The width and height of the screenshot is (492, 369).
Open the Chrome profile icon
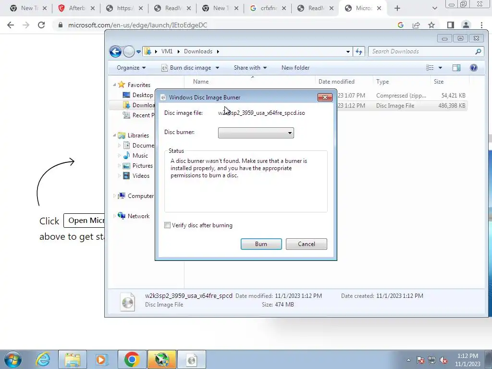pos(466,25)
